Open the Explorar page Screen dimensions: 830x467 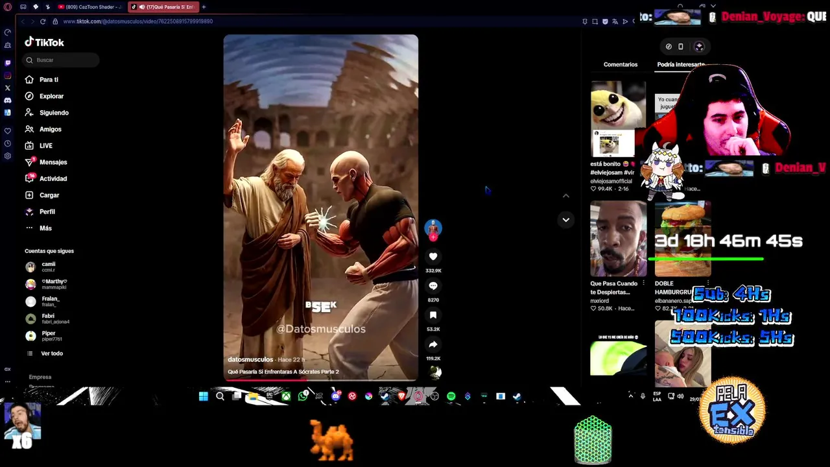pos(45,96)
